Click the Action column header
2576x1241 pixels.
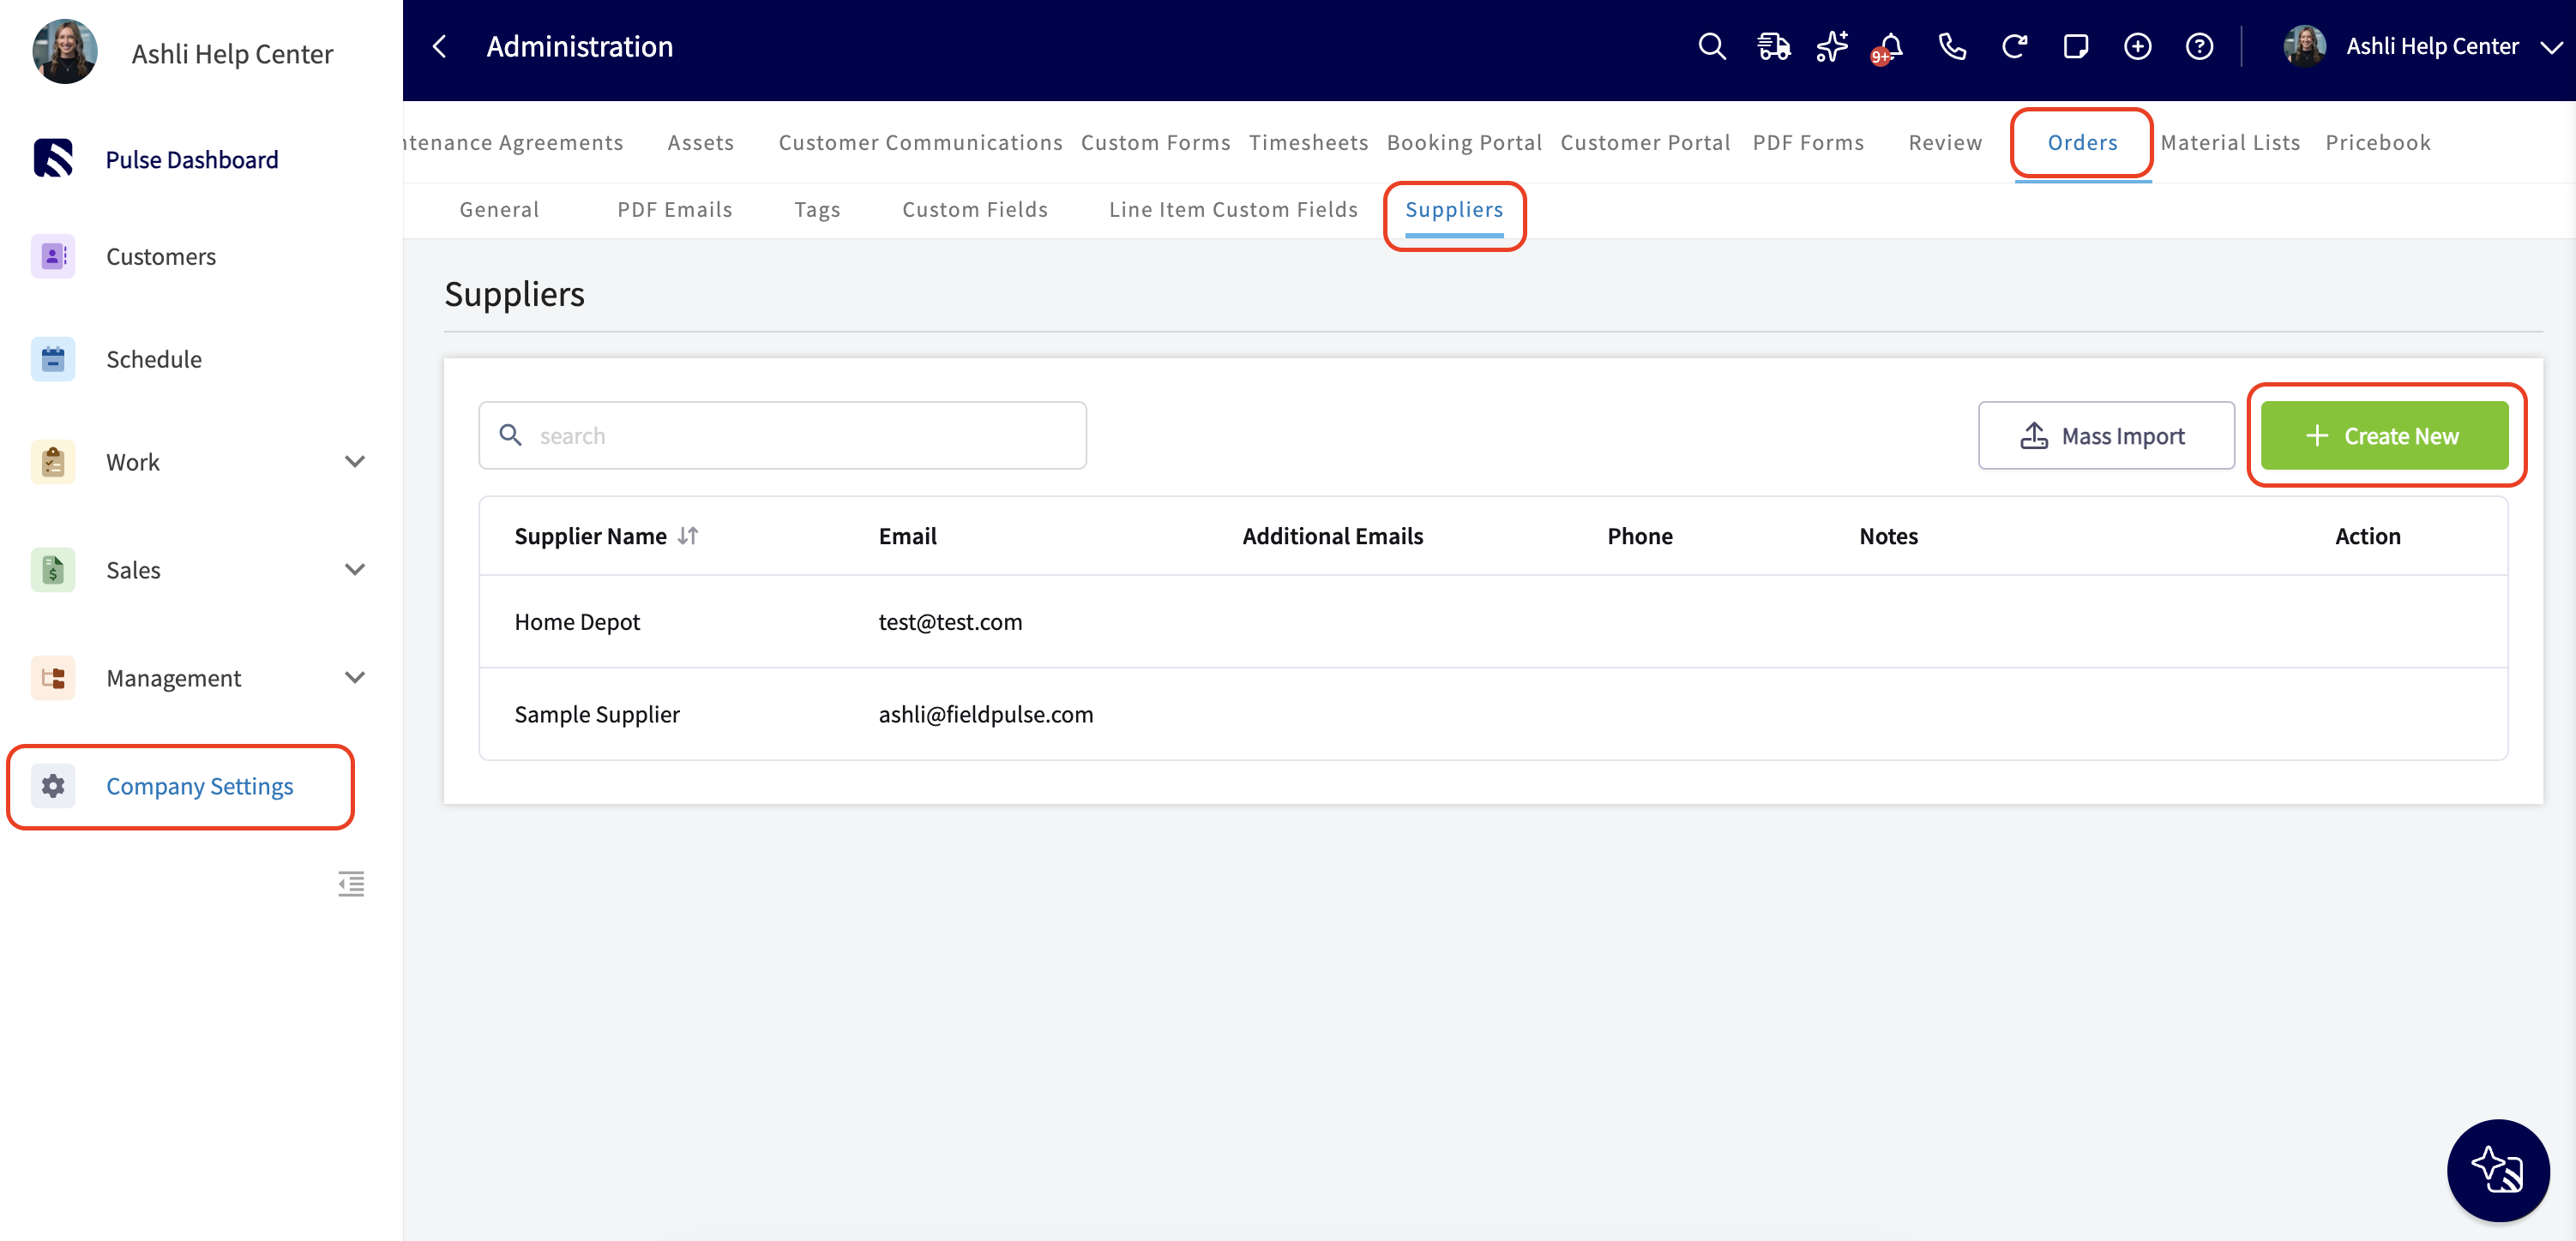tap(2367, 536)
